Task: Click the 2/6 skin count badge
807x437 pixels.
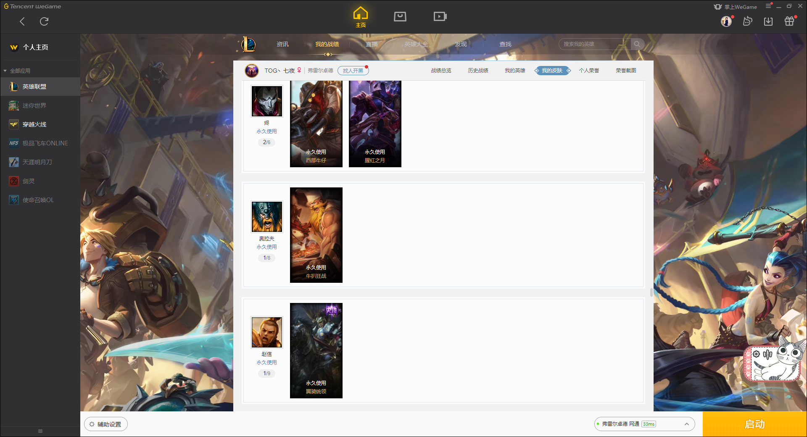Action: 267,142
